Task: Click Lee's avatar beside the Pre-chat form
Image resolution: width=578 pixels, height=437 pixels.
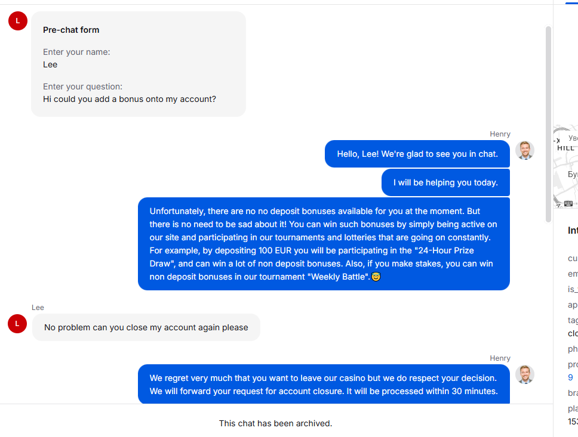Action: pyautogui.click(x=18, y=21)
